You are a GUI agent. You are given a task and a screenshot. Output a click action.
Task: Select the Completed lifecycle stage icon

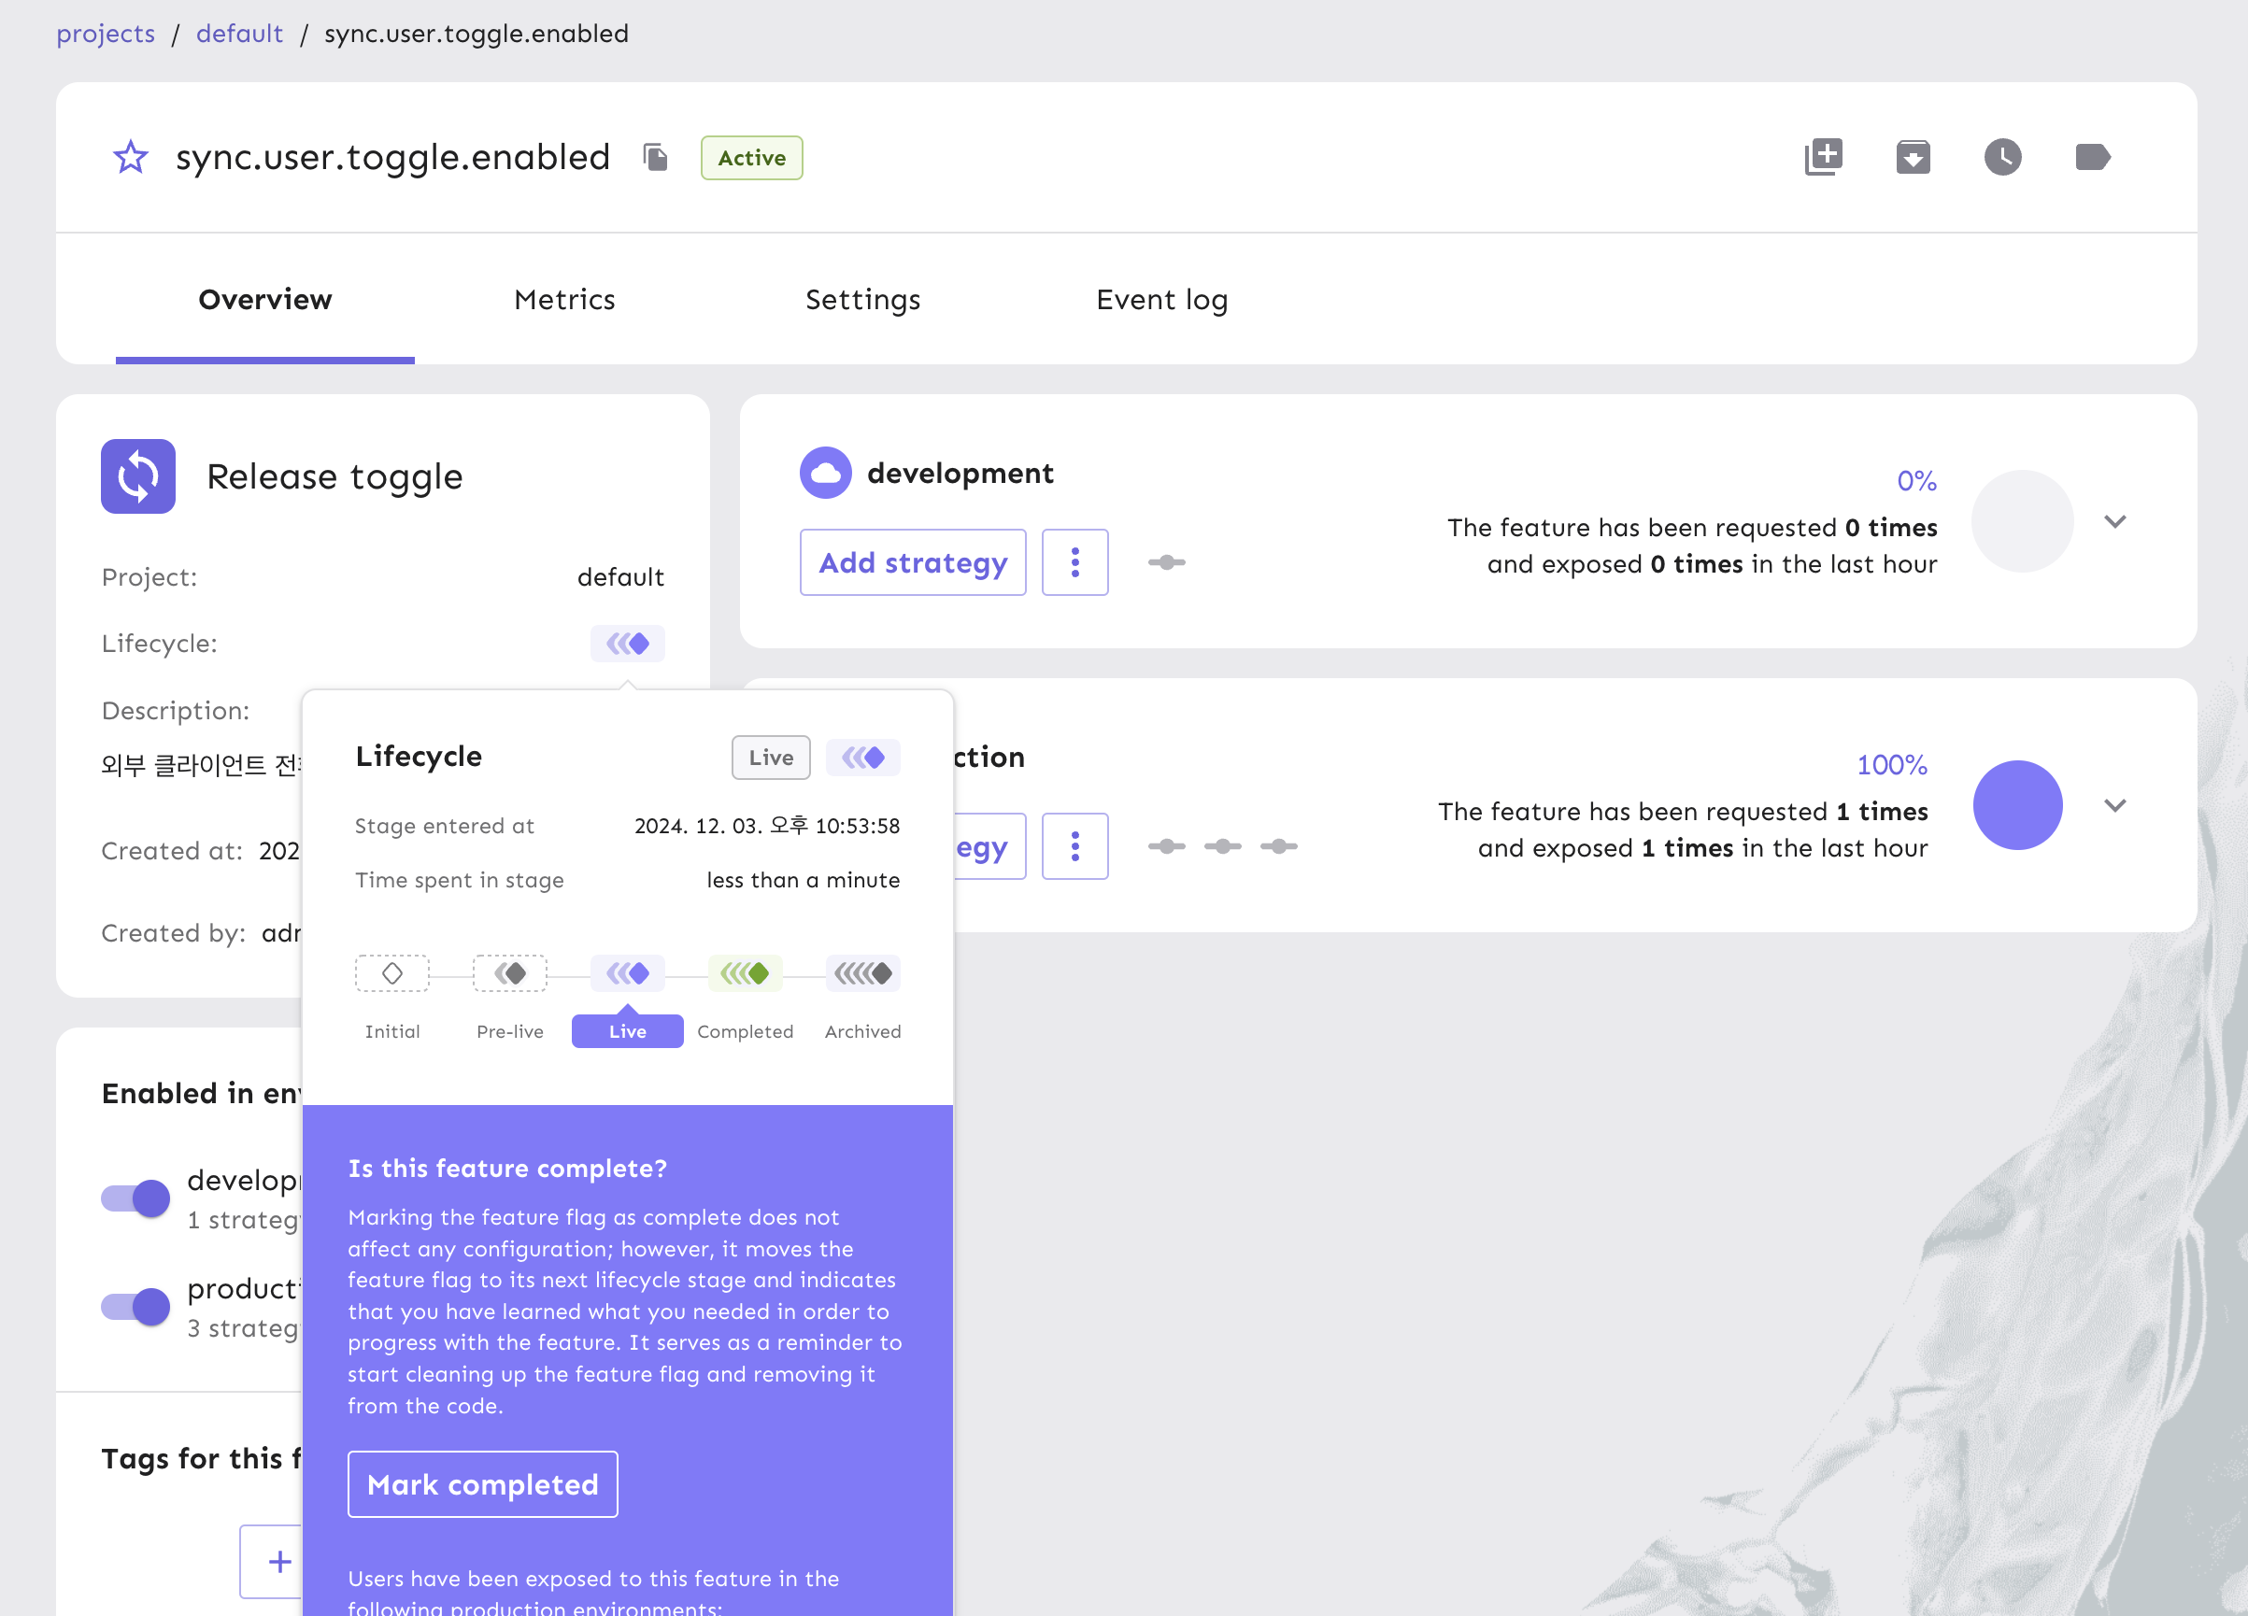click(745, 974)
